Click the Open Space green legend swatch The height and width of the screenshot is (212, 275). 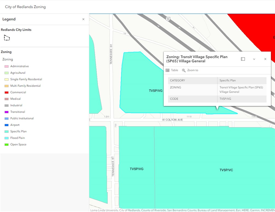pyautogui.click(x=7, y=145)
